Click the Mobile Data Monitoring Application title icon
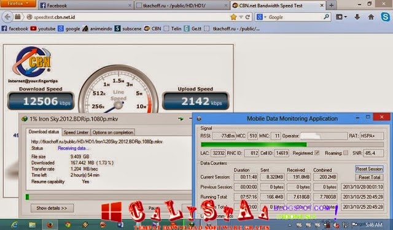The width and height of the screenshot is (393, 230). 199,118
